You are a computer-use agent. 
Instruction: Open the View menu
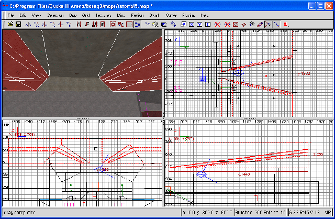[37, 15]
